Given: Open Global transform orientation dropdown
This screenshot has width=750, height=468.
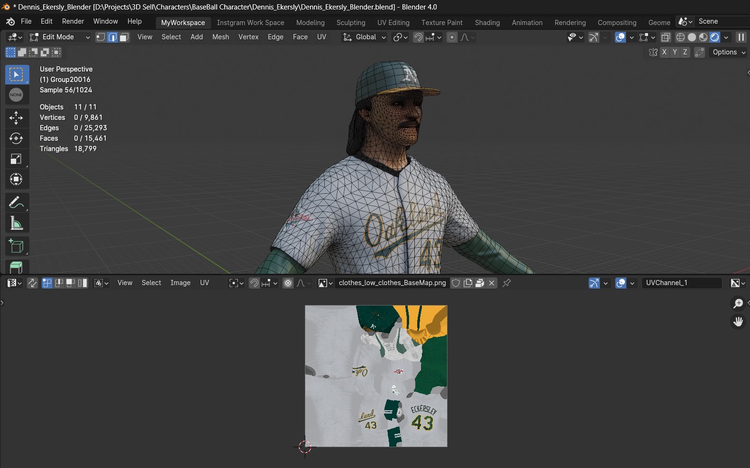Looking at the screenshot, I should tap(364, 37).
